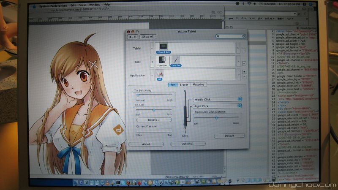The image size is (338, 190).
Task: Select the Grip Pen tool icon
Action: (x=175, y=61)
